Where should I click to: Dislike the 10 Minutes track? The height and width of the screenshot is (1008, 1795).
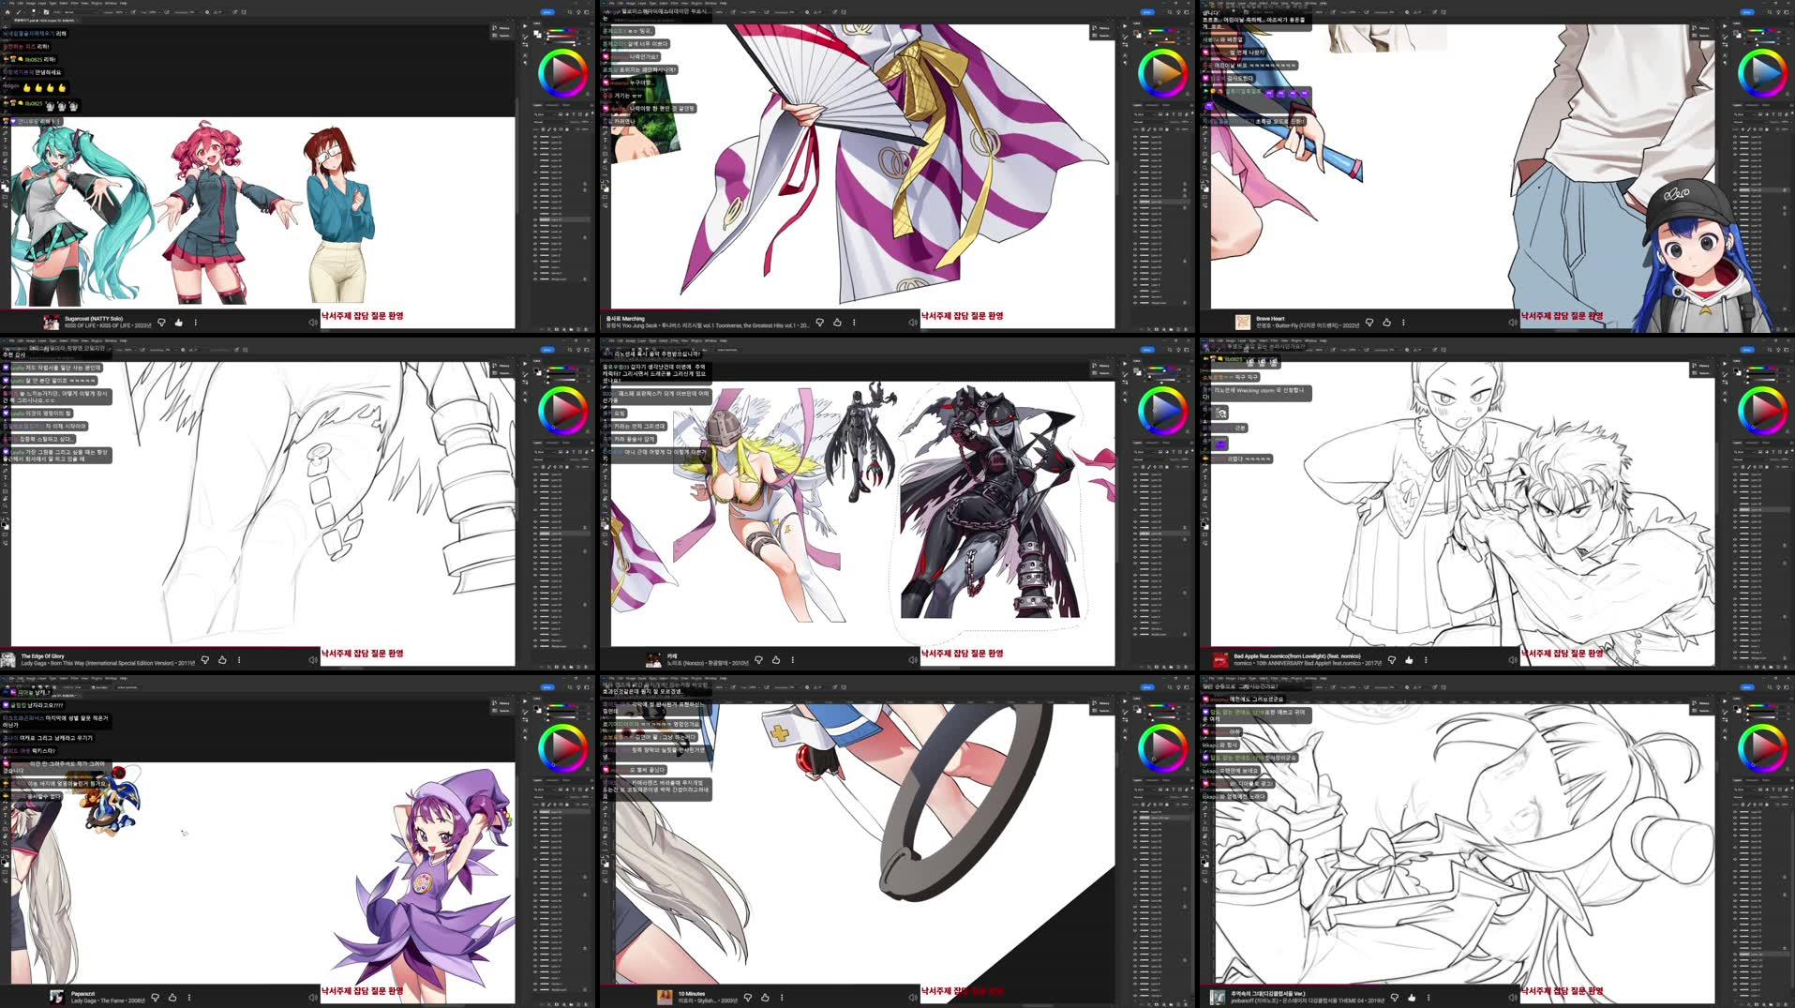[748, 997]
